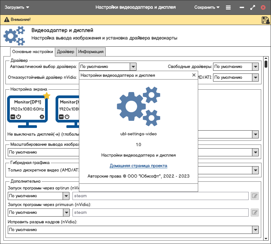Click the minus icon on Monitor[DP1]
This screenshot has height=244, width=271.
[13, 117]
